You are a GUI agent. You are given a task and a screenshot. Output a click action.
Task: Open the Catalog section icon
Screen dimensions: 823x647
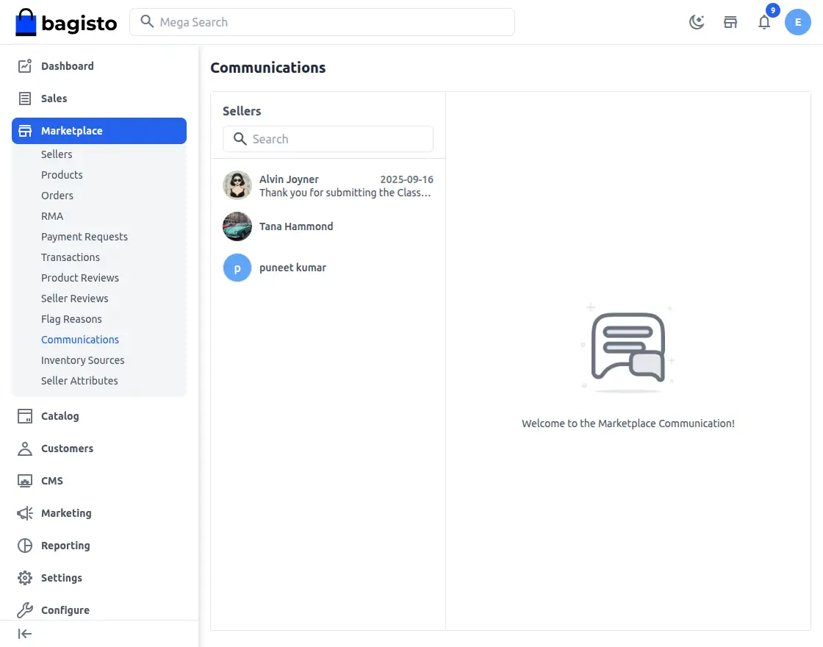pos(23,415)
